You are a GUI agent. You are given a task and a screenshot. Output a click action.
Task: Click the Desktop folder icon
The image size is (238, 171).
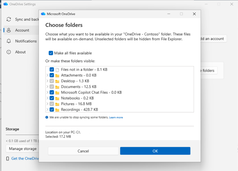click(x=57, y=81)
